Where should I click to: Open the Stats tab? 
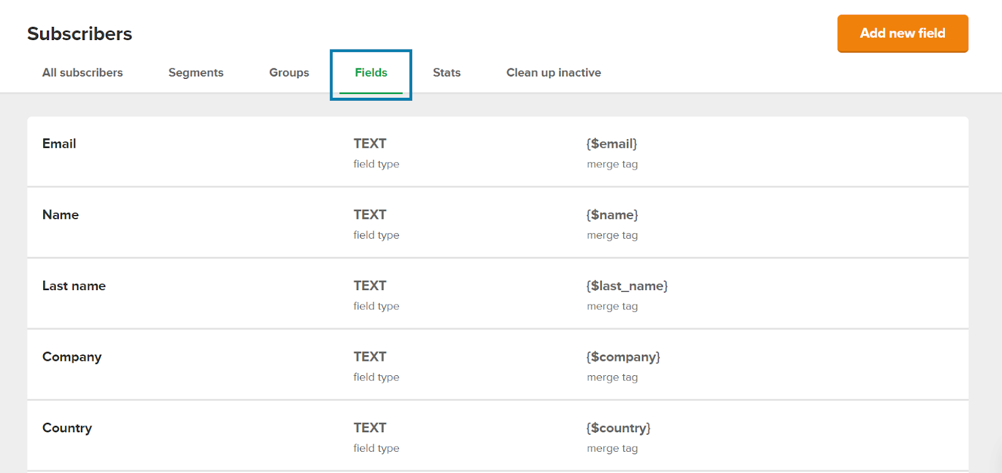[447, 73]
